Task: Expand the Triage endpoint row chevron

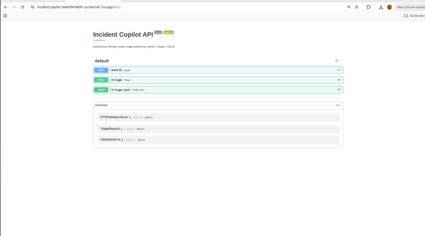Action: point(339,80)
